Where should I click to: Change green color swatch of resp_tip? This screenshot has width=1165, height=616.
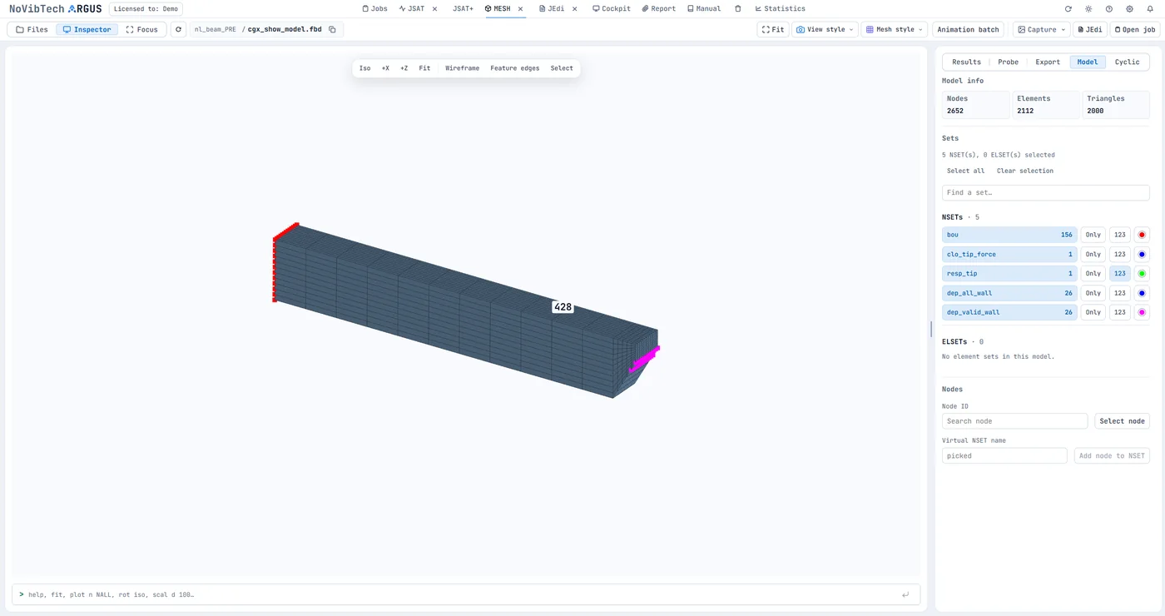click(x=1142, y=273)
